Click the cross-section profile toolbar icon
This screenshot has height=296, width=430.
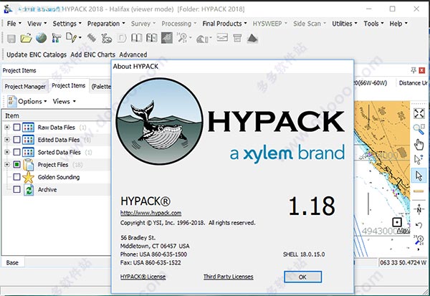[222, 37]
